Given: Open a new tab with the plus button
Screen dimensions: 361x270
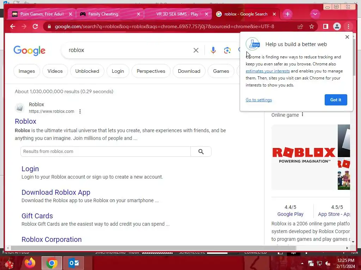Looking at the screenshot, I should (x=288, y=14).
